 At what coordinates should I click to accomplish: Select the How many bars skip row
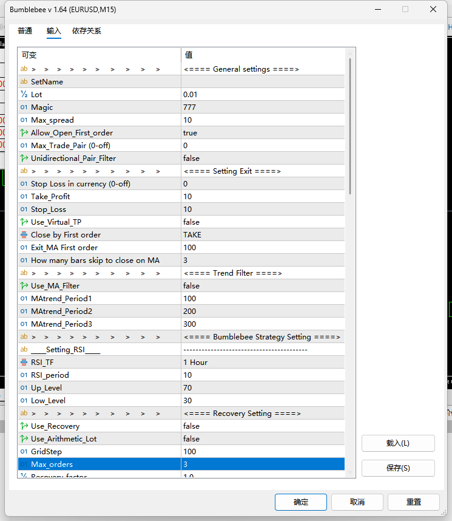pos(181,260)
